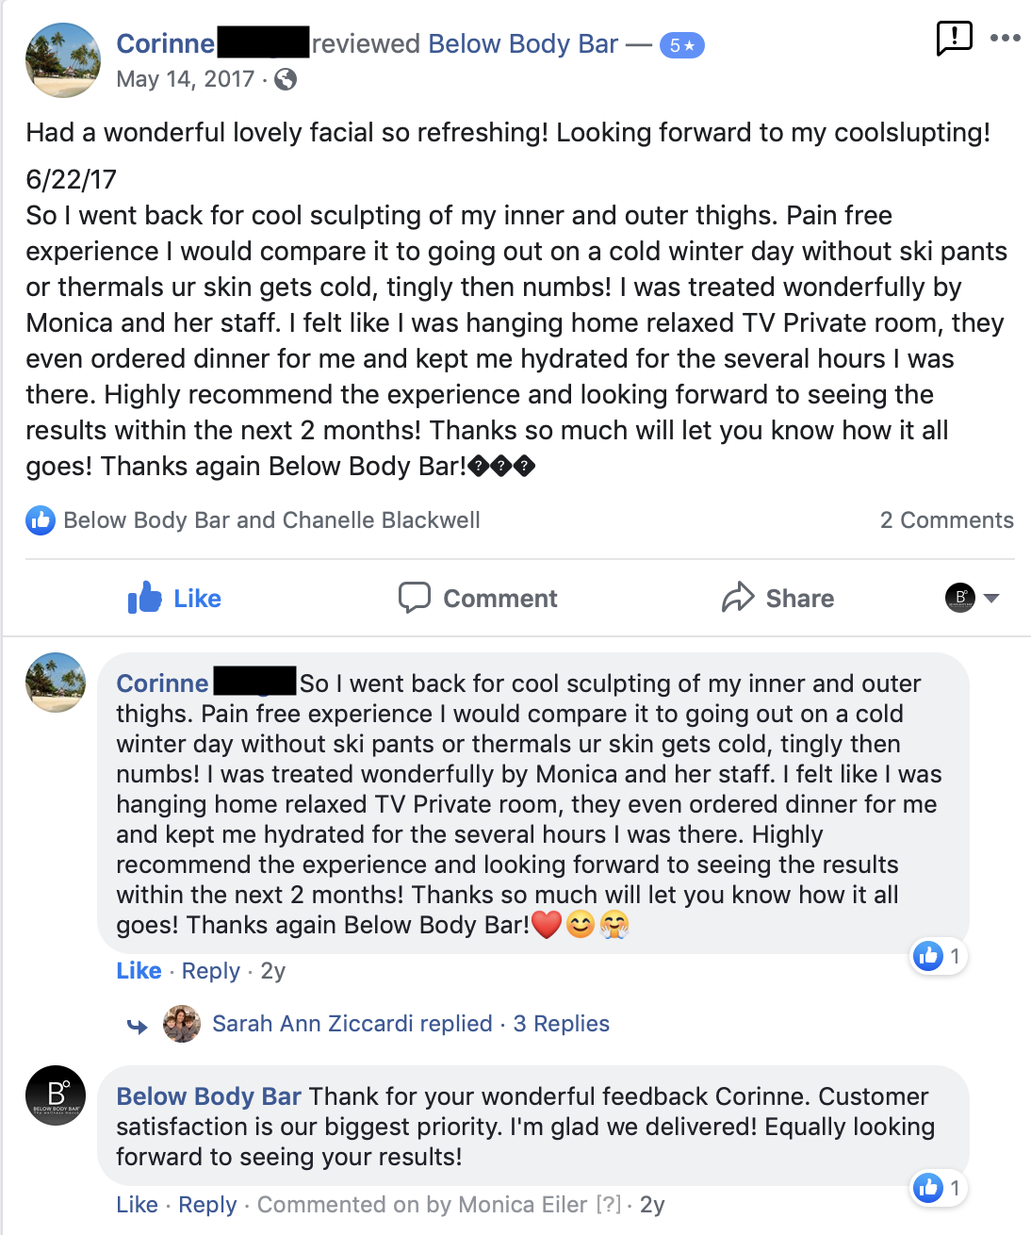Reply to Below Body Bar's comment
Screen dimensions: 1031x1235
tap(207, 1205)
